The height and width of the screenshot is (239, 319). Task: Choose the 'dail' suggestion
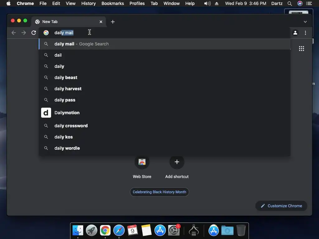click(x=164, y=55)
